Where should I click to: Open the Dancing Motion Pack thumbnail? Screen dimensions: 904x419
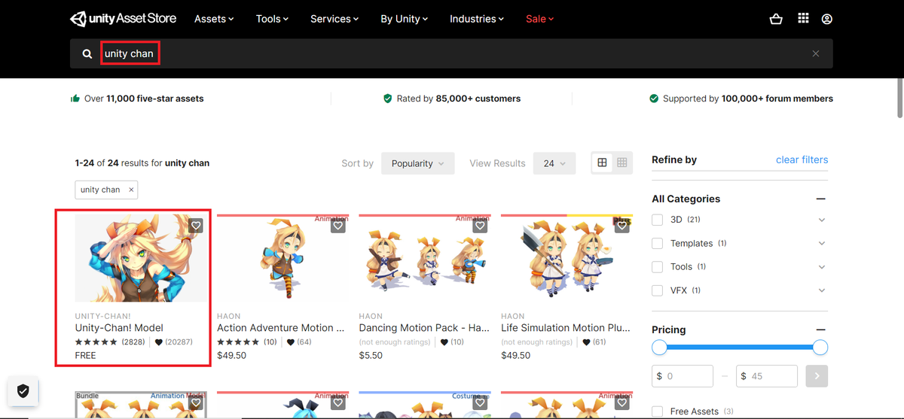tap(424, 258)
